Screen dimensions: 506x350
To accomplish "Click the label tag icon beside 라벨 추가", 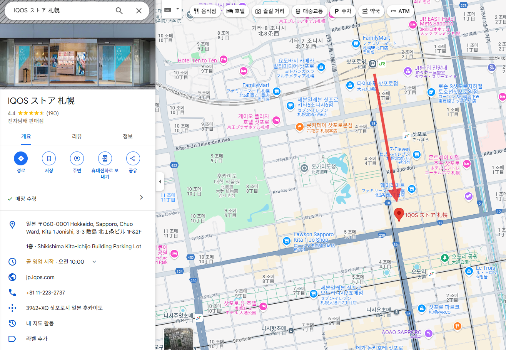I will click(12, 339).
